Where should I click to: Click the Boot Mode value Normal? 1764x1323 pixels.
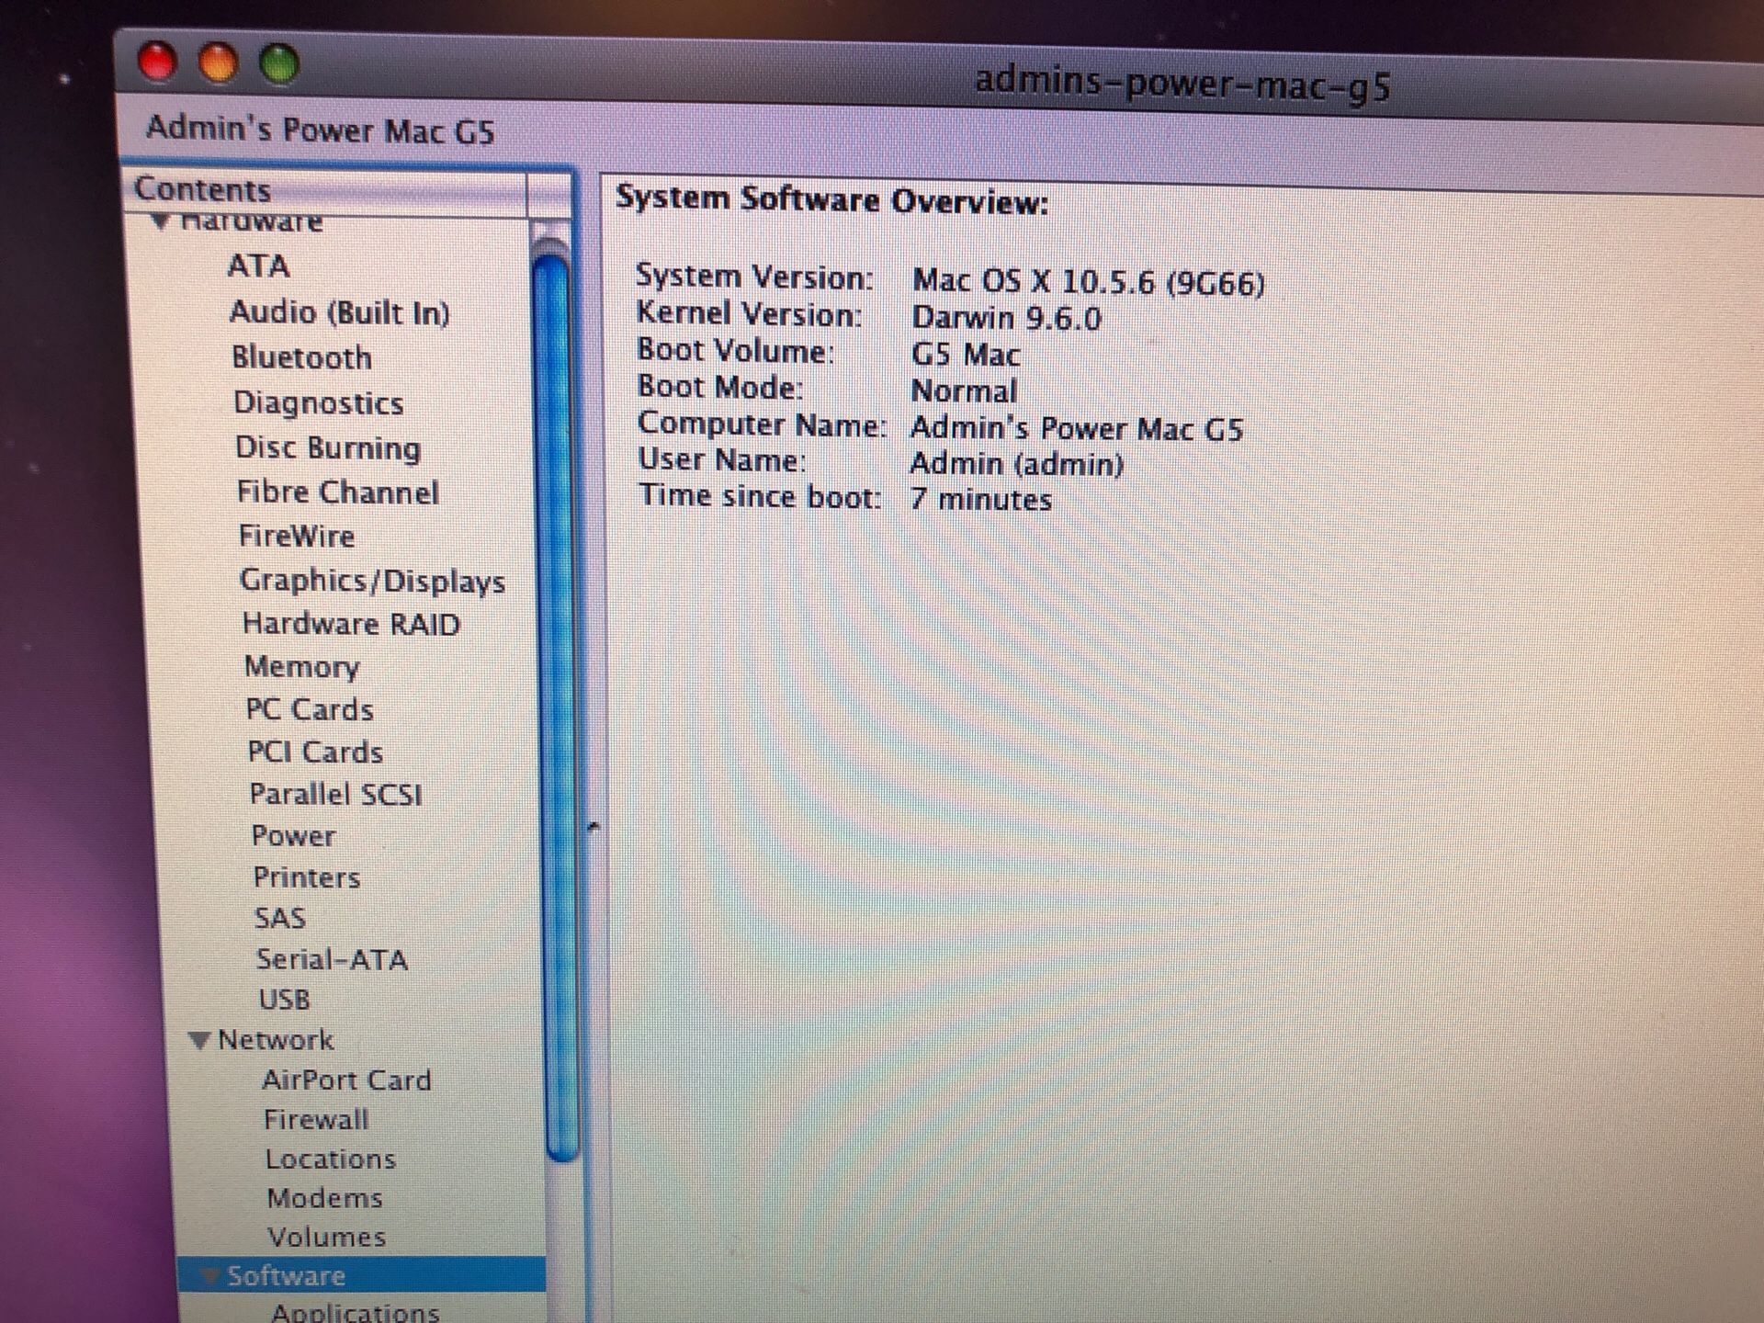[x=964, y=391]
